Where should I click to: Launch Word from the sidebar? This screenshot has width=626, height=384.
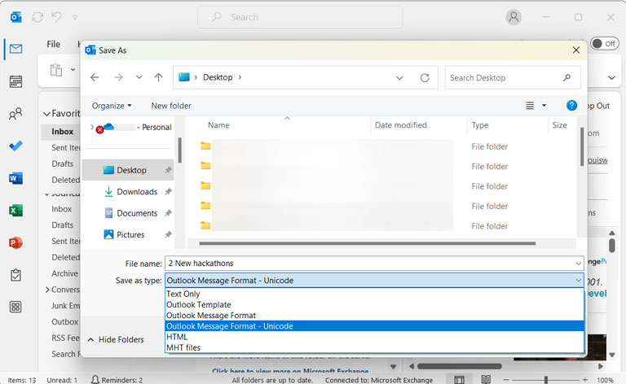tap(15, 178)
